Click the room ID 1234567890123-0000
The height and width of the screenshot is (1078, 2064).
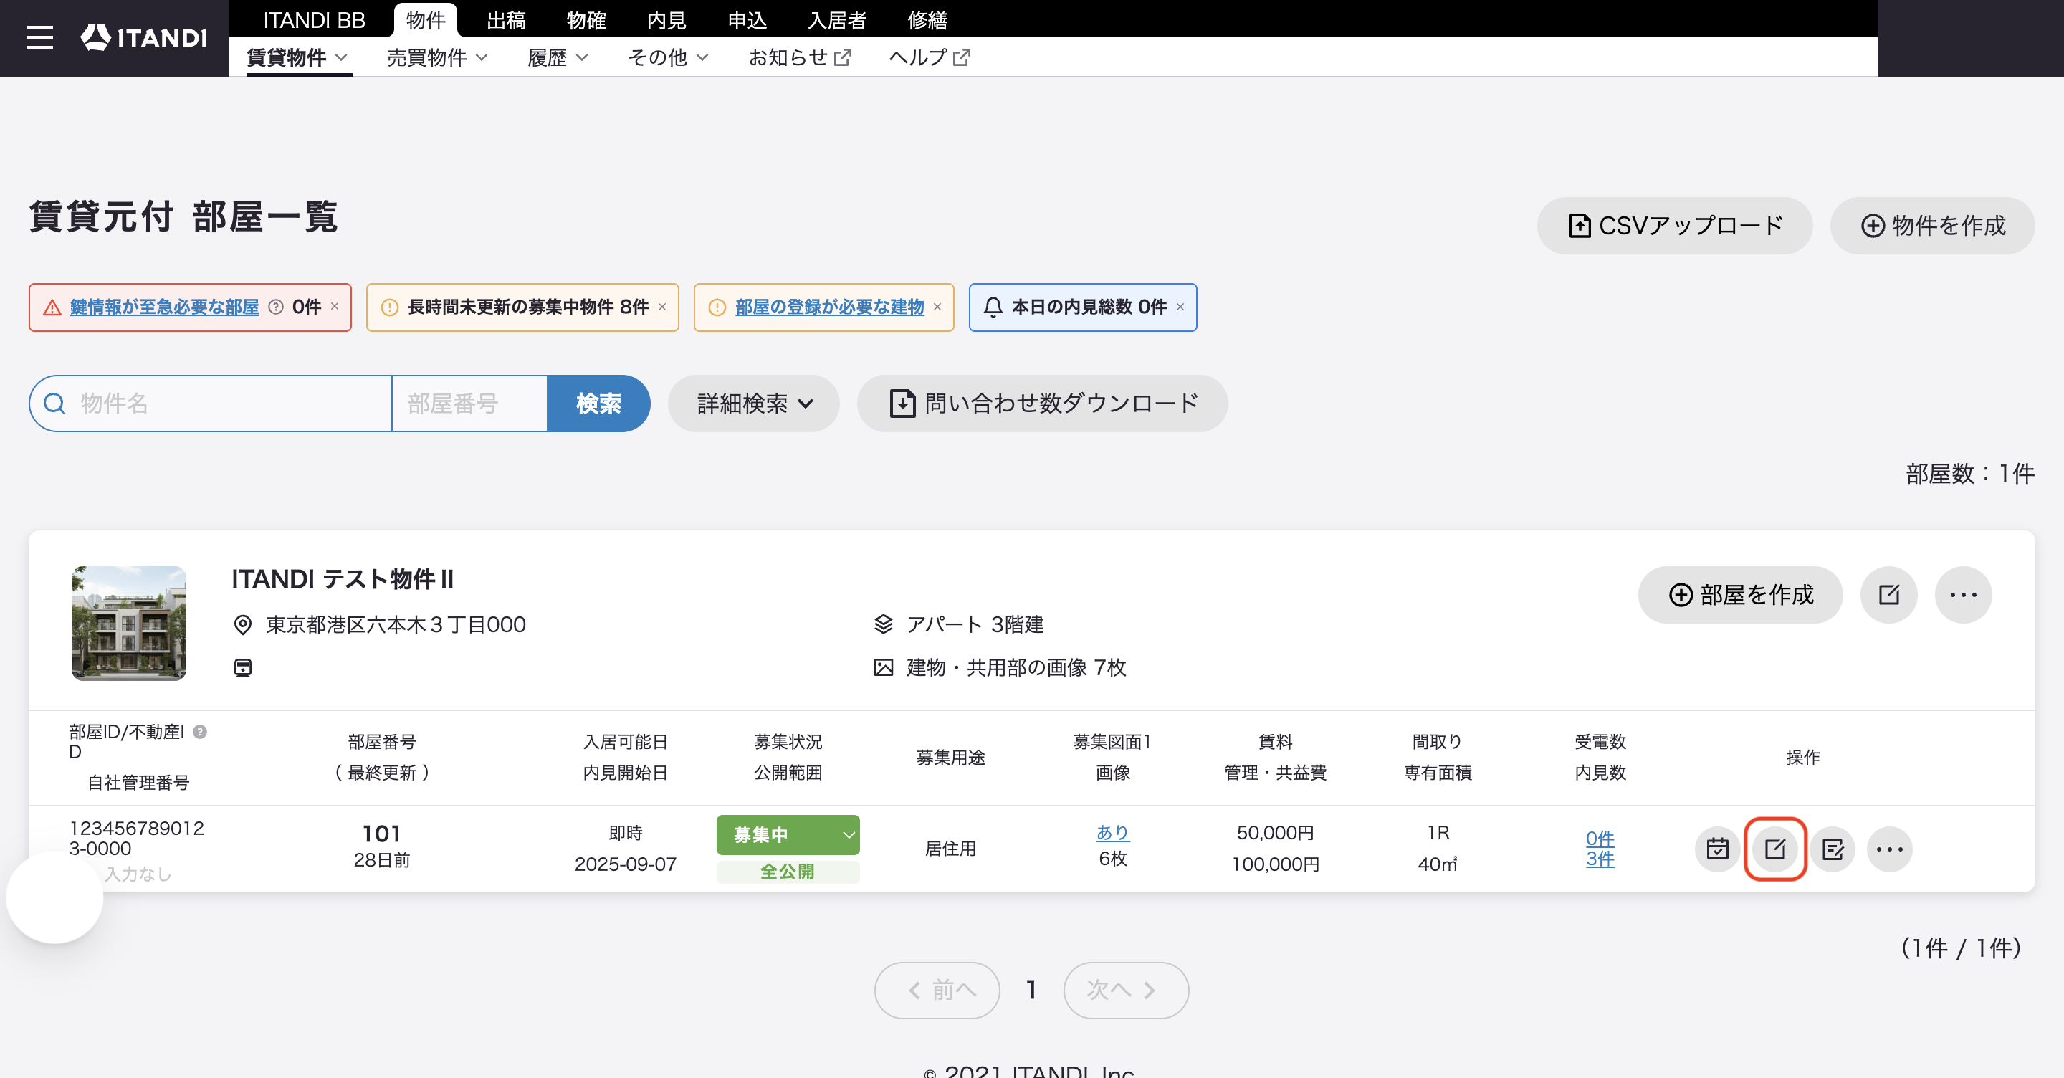[136, 839]
